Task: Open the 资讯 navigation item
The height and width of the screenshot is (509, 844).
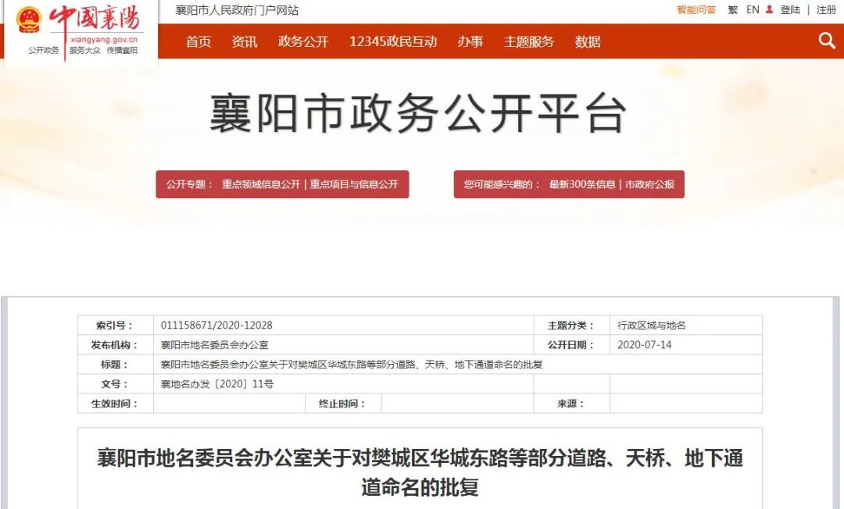Action: pos(245,41)
